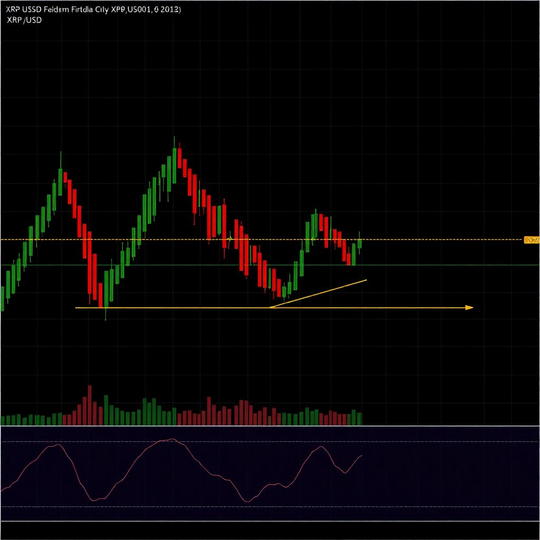Click the chart title text at top

[93, 9]
